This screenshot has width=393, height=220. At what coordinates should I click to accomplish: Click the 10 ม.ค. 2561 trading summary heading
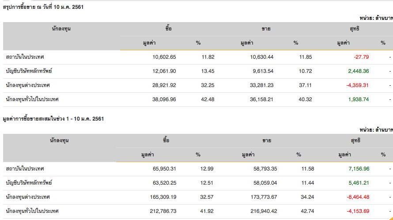coord(43,8)
